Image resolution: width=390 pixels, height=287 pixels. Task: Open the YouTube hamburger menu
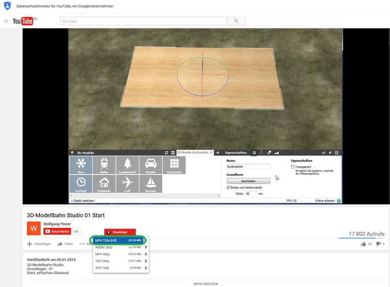point(6,21)
